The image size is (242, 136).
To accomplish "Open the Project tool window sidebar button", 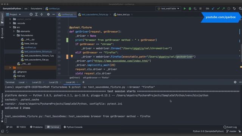I will [x=2, y=19].
